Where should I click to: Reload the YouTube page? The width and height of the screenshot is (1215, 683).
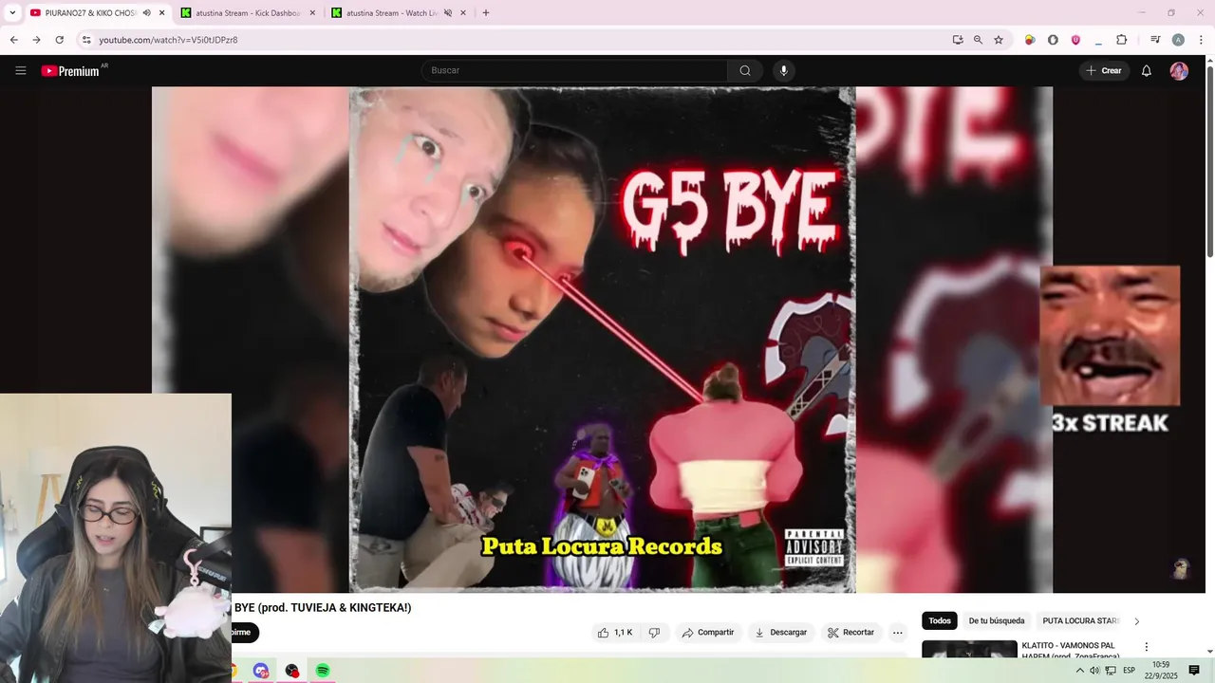pyautogui.click(x=59, y=40)
